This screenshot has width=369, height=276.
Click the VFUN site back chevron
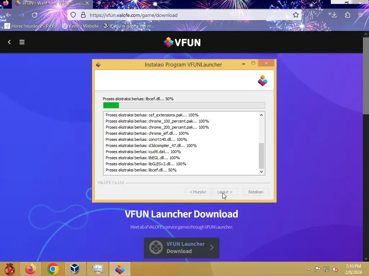(x=9, y=42)
